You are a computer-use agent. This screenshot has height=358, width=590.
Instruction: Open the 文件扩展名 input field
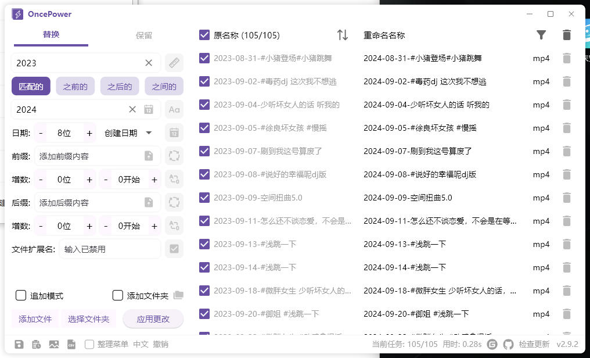pyautogui.click(x=110, y=249)
